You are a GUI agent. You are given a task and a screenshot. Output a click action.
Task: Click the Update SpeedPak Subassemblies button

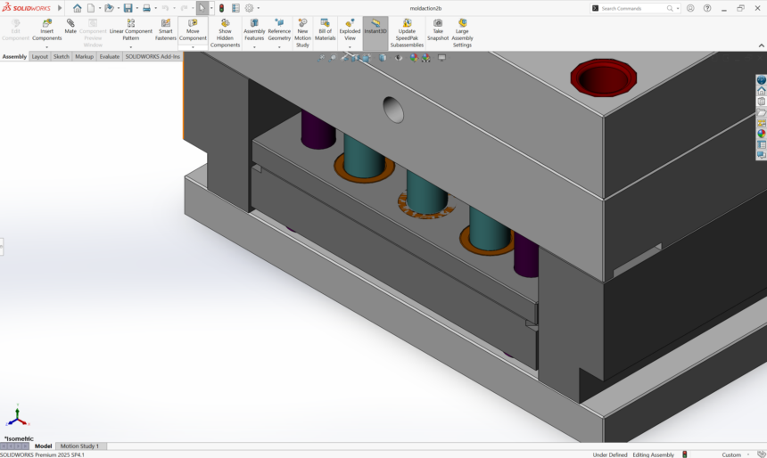tap(407, 32)
